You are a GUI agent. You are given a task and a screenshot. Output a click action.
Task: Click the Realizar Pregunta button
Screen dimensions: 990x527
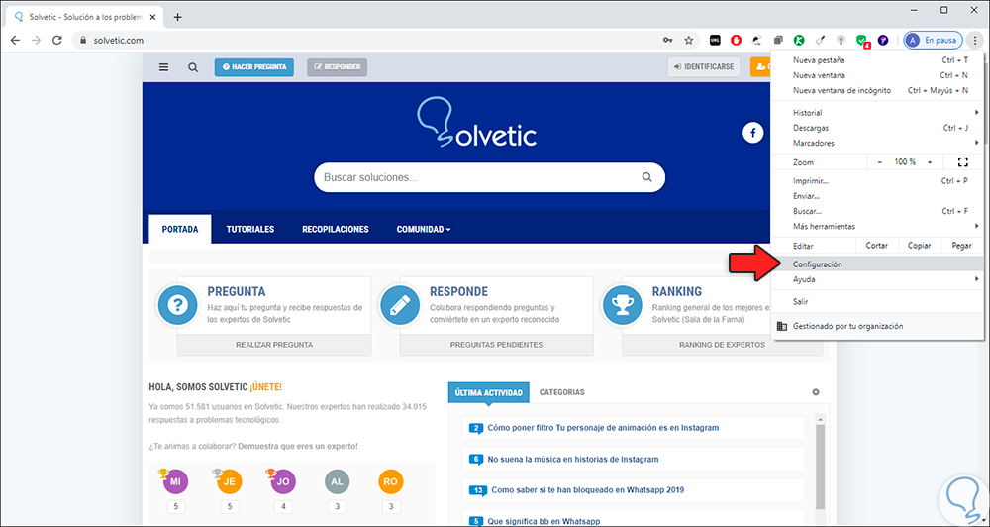coord(274,345)
